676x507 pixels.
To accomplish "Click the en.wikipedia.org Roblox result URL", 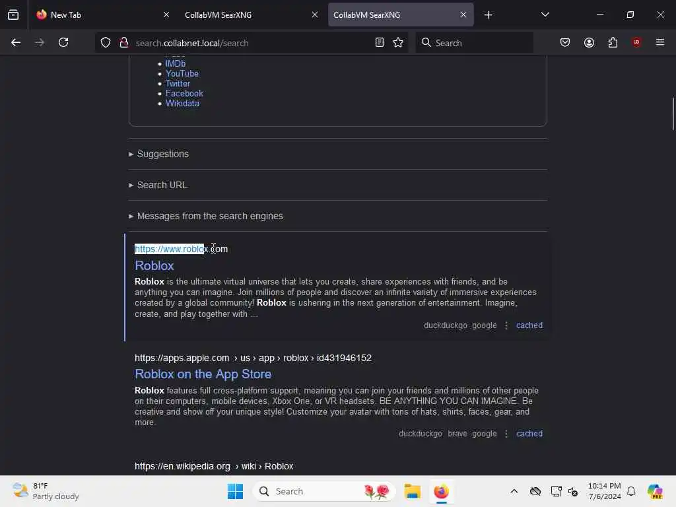I will [x=214, y=467].
